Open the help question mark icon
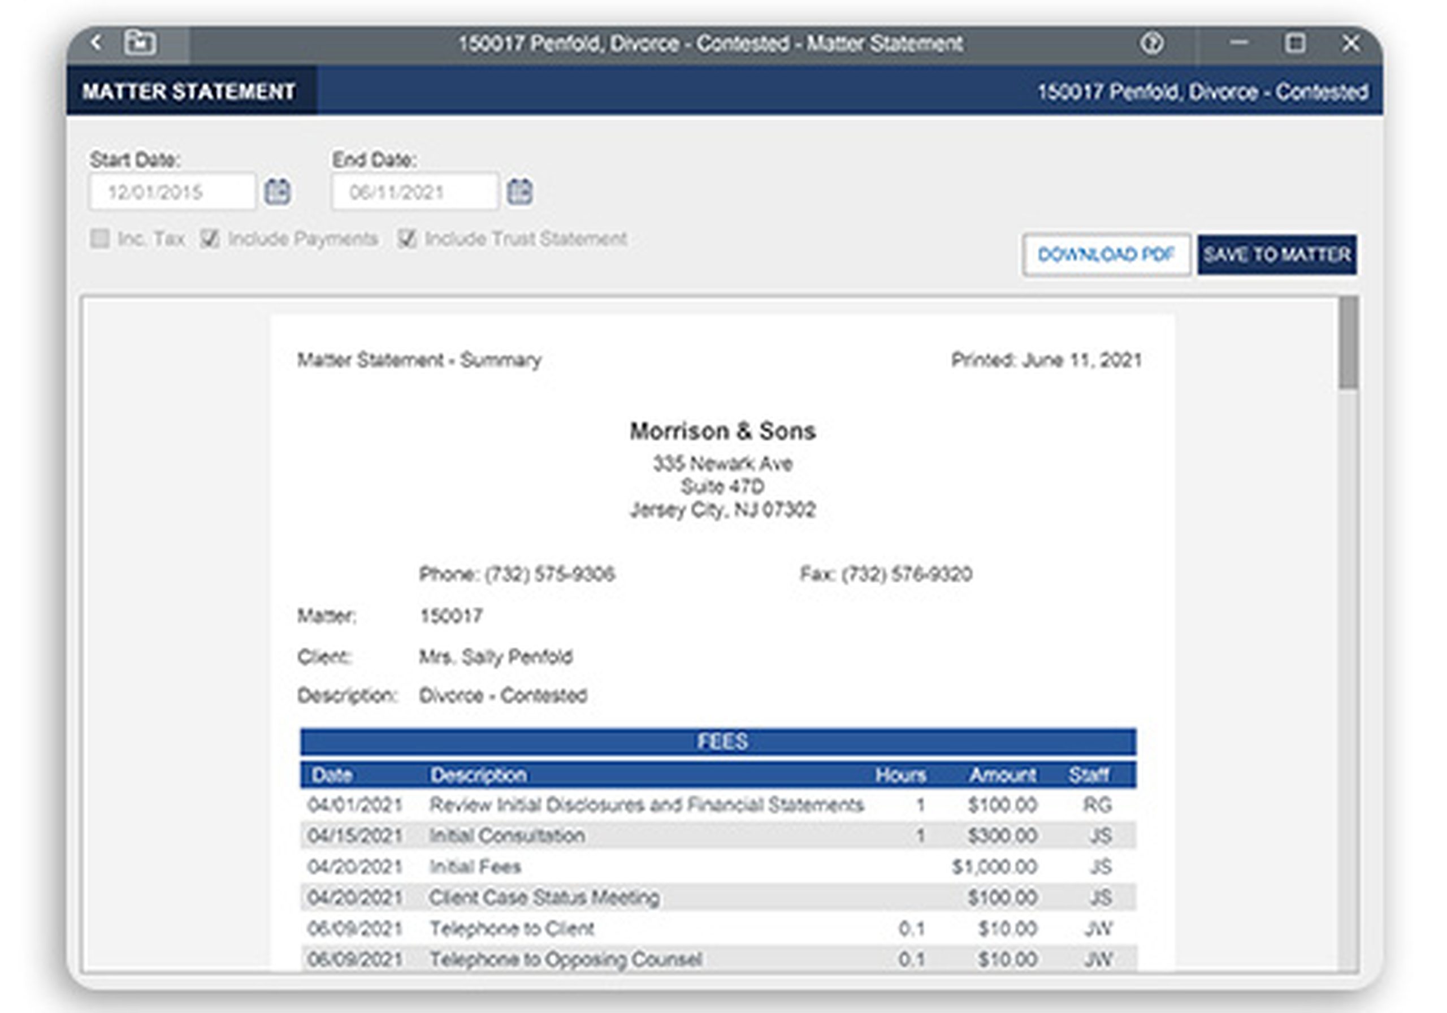The image size is (1447, 1013). point(1151,44)
